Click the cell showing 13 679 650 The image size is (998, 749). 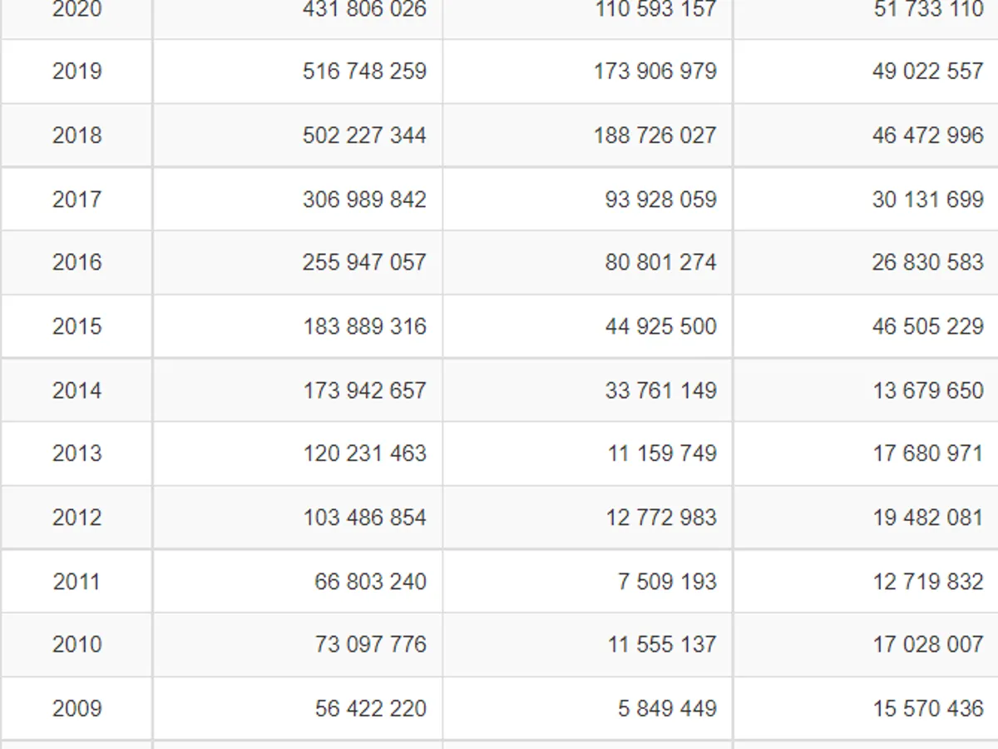click(927, 390)
